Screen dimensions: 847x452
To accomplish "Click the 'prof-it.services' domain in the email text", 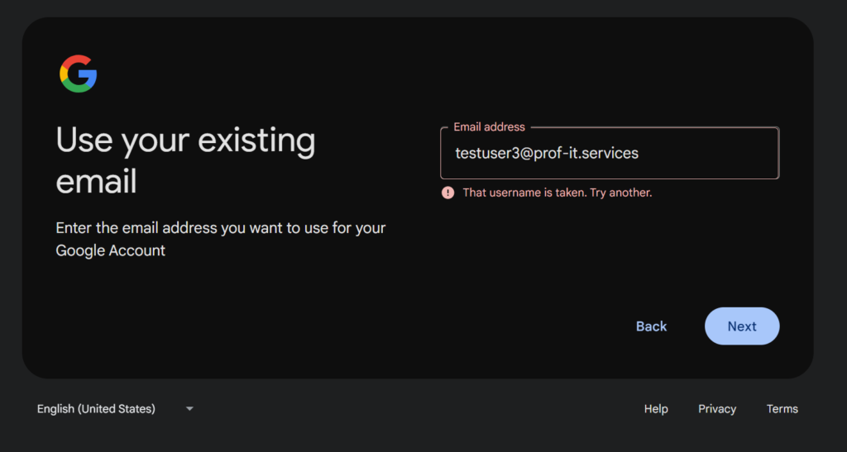I will click(586, 153).
